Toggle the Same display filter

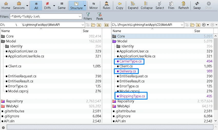[x=62, y=6]
